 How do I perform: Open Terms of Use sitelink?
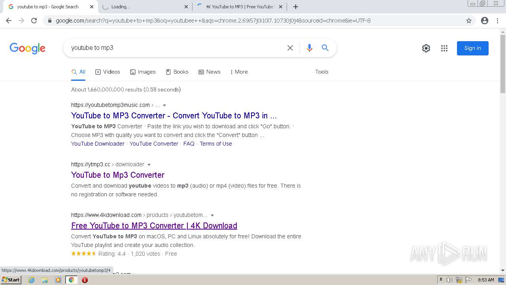coord(216,144)
